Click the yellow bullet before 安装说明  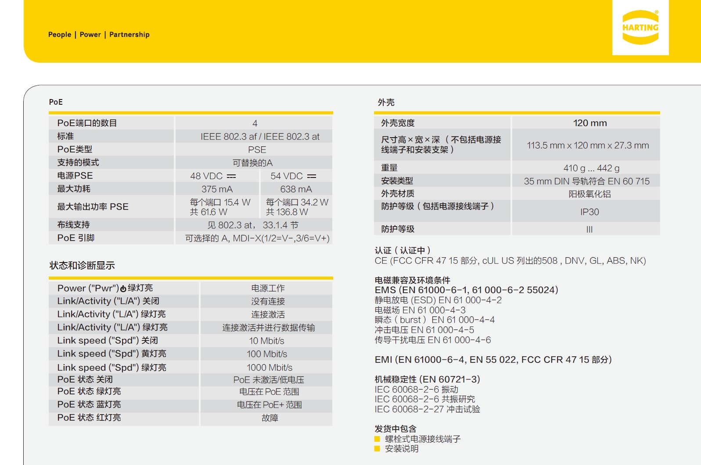pos(377,448)
